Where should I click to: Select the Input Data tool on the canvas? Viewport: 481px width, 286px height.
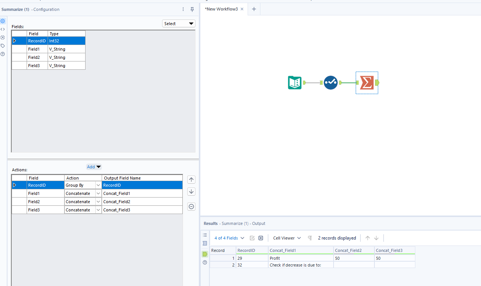[295, 82]
